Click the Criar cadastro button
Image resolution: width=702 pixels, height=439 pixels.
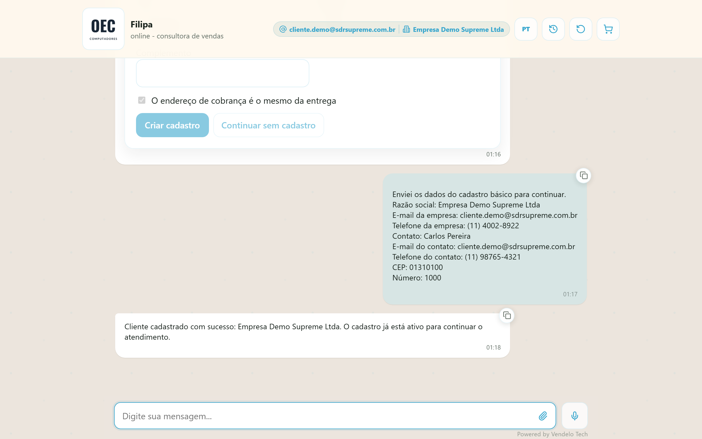(x=172, y=125)
